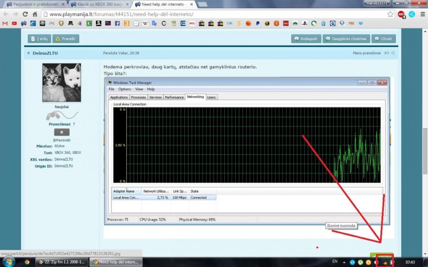This screenshot has width=428, height=267.
Task: Open the 07:43 system clock
Action: click(x=410, y=262)
